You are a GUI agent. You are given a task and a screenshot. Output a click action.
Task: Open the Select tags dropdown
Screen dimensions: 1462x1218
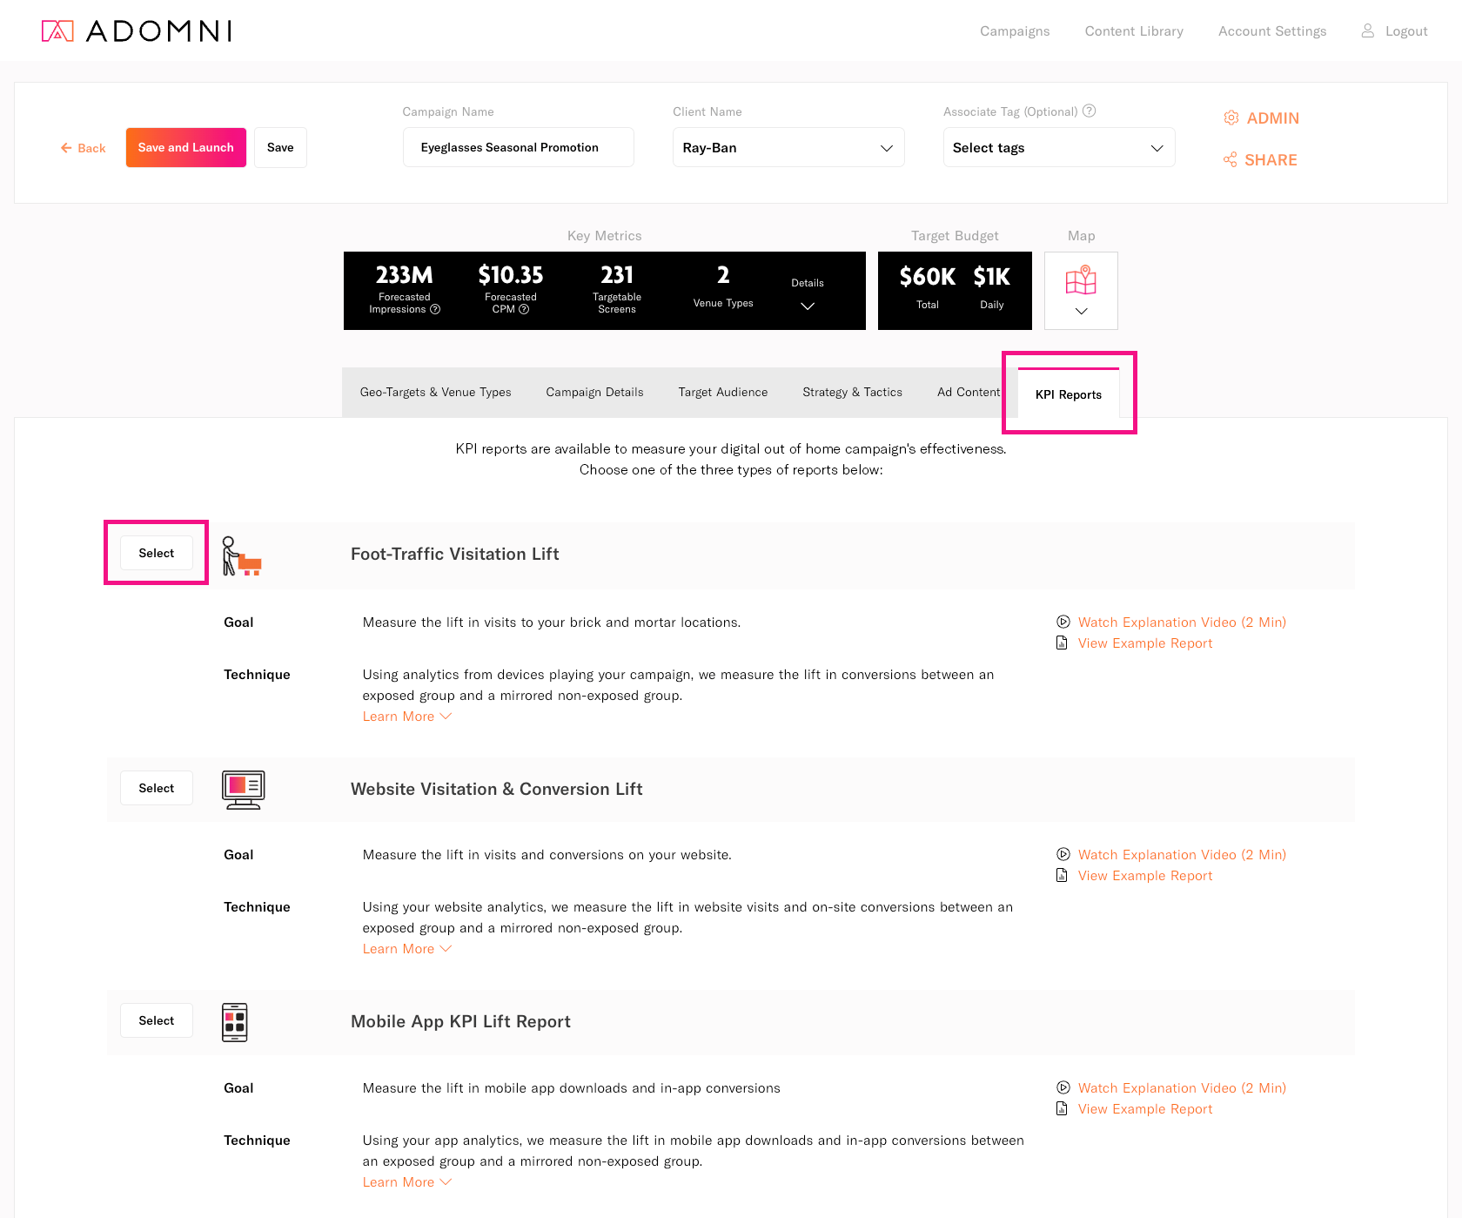(1058, 148)
